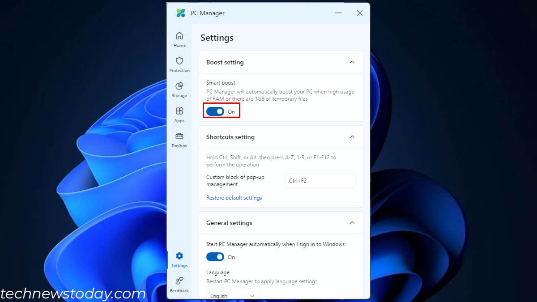Collapse the General settings section
The width and height of the screenshot is (537, 302).
352,223
